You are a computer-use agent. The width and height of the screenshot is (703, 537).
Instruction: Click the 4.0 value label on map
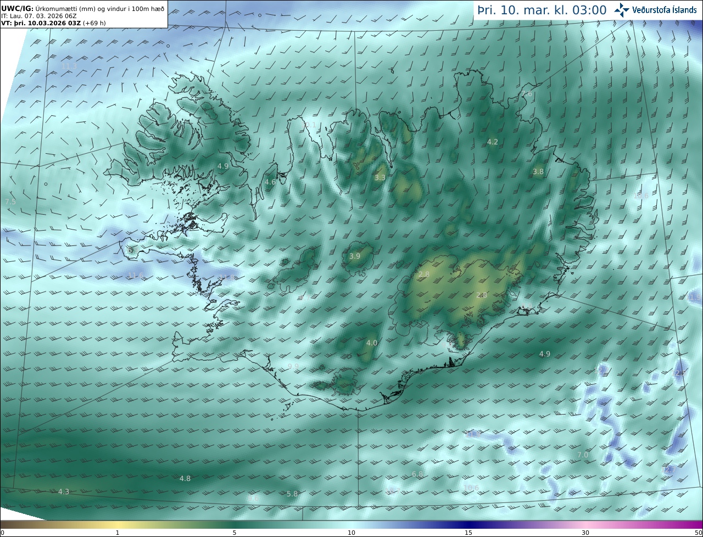pyautogui.click(x=372, y=343)
